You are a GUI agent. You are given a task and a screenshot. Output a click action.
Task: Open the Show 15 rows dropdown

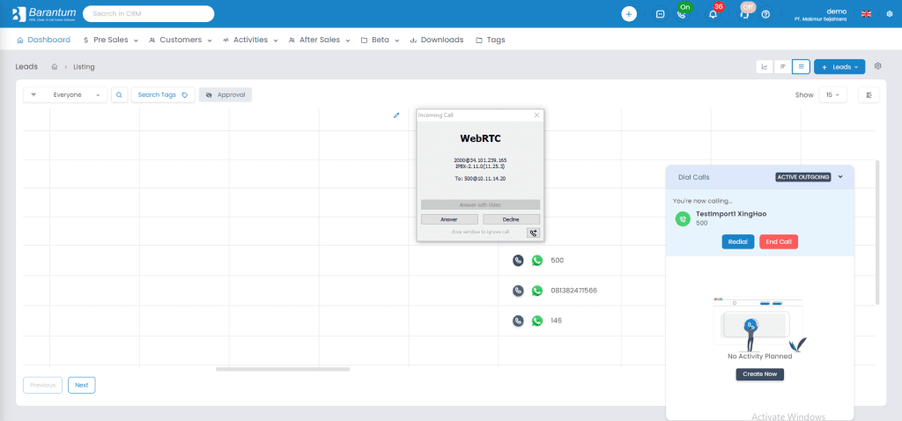pos(832,94)
